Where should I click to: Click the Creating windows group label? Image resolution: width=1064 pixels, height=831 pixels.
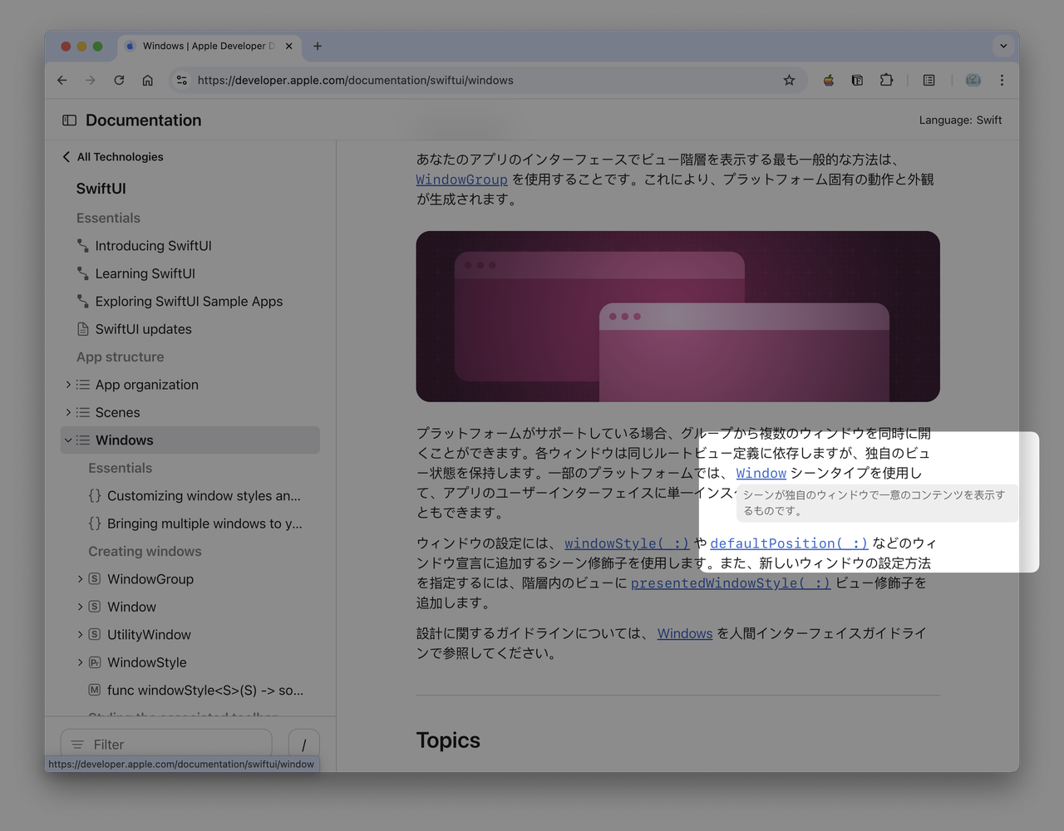[145, 552]
